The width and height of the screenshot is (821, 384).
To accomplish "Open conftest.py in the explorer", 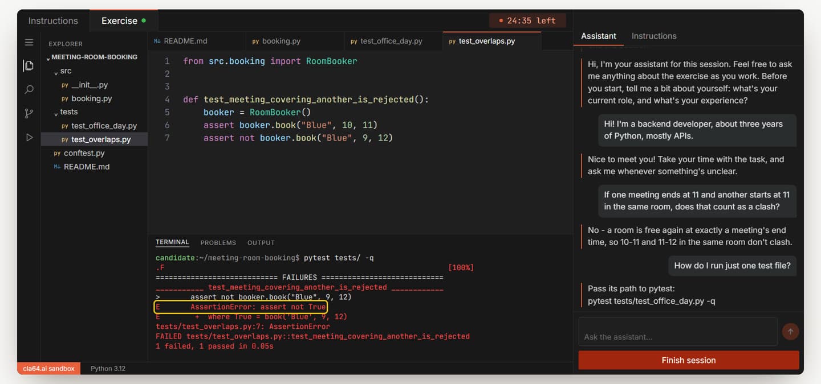I will click(84, 153).
